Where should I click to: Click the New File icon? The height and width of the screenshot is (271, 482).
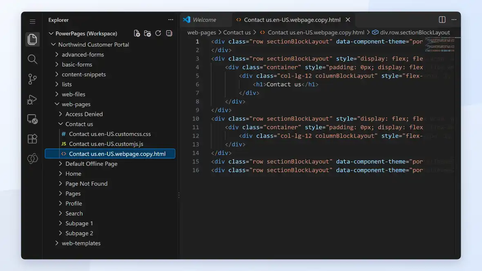[x=137, y=33]
